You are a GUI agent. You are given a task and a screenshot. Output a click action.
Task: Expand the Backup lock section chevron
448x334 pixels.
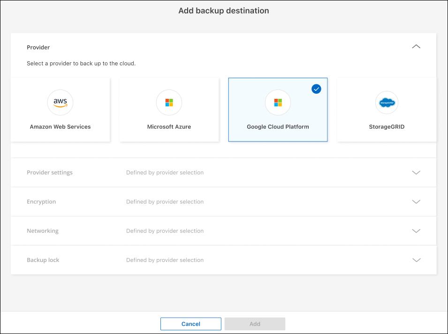(x=416, y=260)
